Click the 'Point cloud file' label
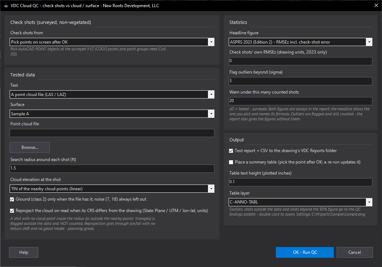Image resolution: width=382 pixels, height=267 pixels. tap(25, 124)
